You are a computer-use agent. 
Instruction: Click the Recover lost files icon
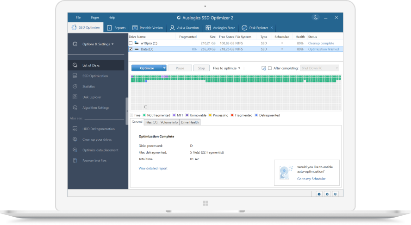point(75,161)
